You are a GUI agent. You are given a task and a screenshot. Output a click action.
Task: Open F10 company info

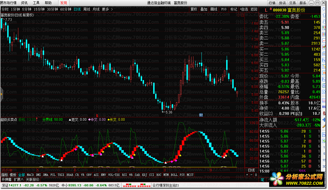(224, 9)
